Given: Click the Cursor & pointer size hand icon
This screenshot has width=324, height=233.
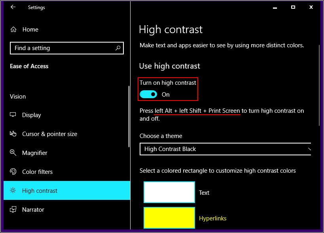Looking at the screenshot, I should point(13,134).
